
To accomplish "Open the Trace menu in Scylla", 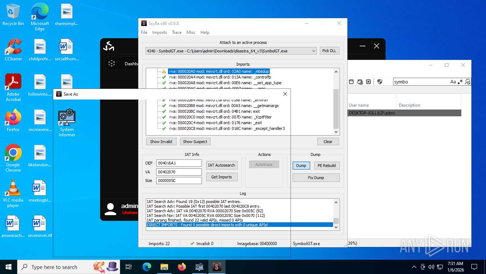I will click(x=177, y=32).
